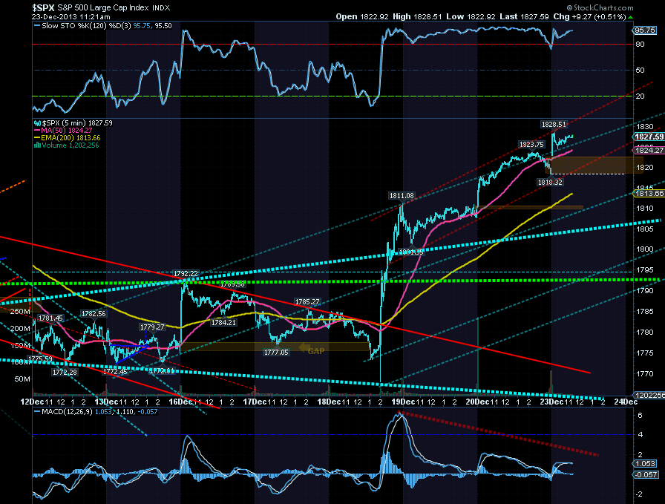Click the '$SPX (5 min) 1827.59' legend text

[77, 123]
